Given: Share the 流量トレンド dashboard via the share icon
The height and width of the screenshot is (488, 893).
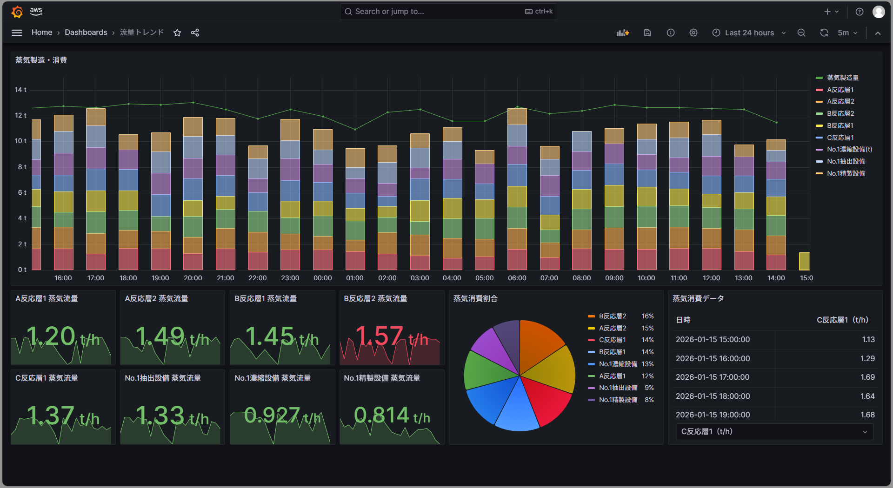Looking at the screenshot, I should click(x=195, y=33).
